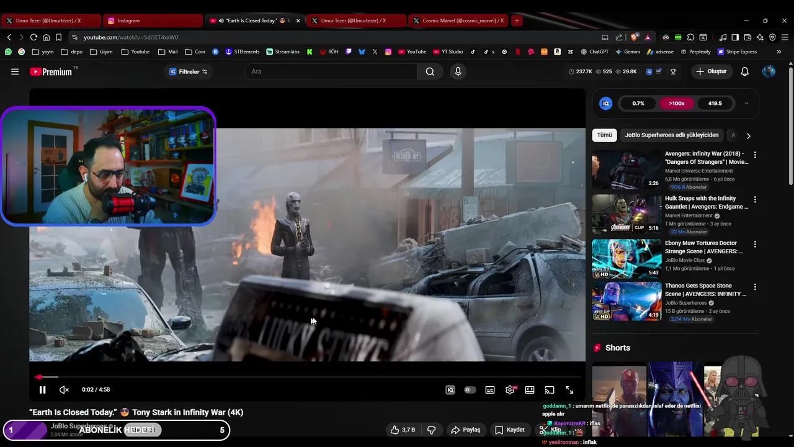The height and width of the screenshot is (447, 794).
Task: Open the account avatar menu
Action: point(769,71)
